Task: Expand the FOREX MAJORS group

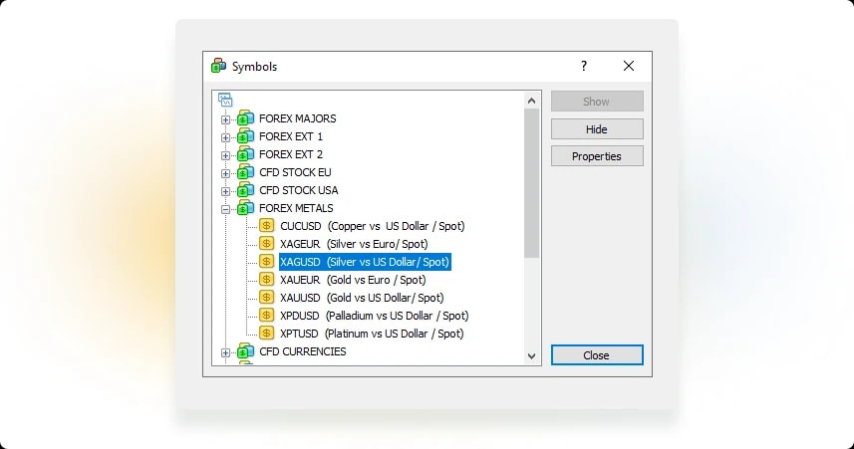Action: pyautogui.click(x=225, y=119)
